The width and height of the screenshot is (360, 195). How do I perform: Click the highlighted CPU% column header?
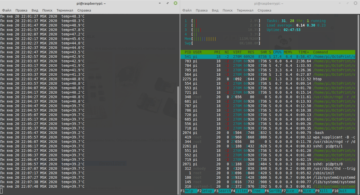277,52
